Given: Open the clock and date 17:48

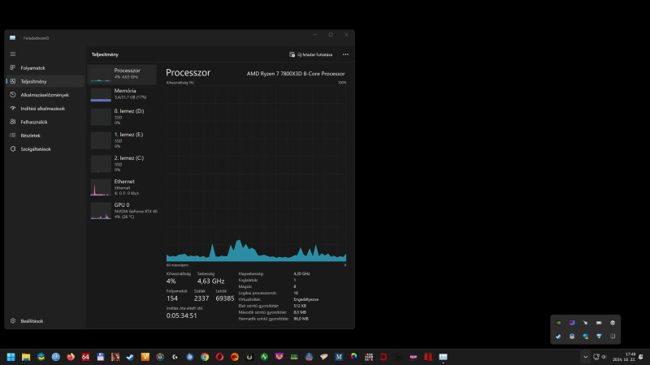Looking at the screenshot, I should (x=624, y=357).
